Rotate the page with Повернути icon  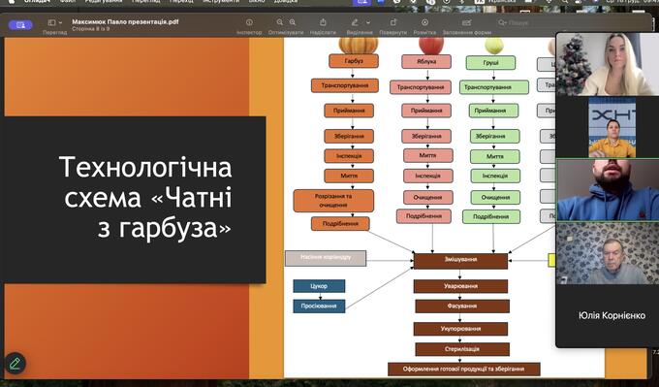pos(392,22)
